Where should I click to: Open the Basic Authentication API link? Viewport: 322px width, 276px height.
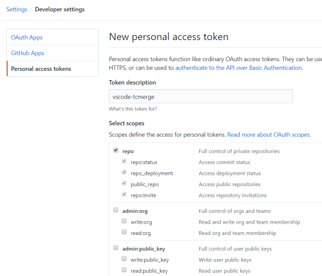pos(239,68)
